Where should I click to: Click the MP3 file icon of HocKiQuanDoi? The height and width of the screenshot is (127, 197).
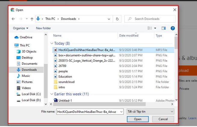(x=55, y=50)
